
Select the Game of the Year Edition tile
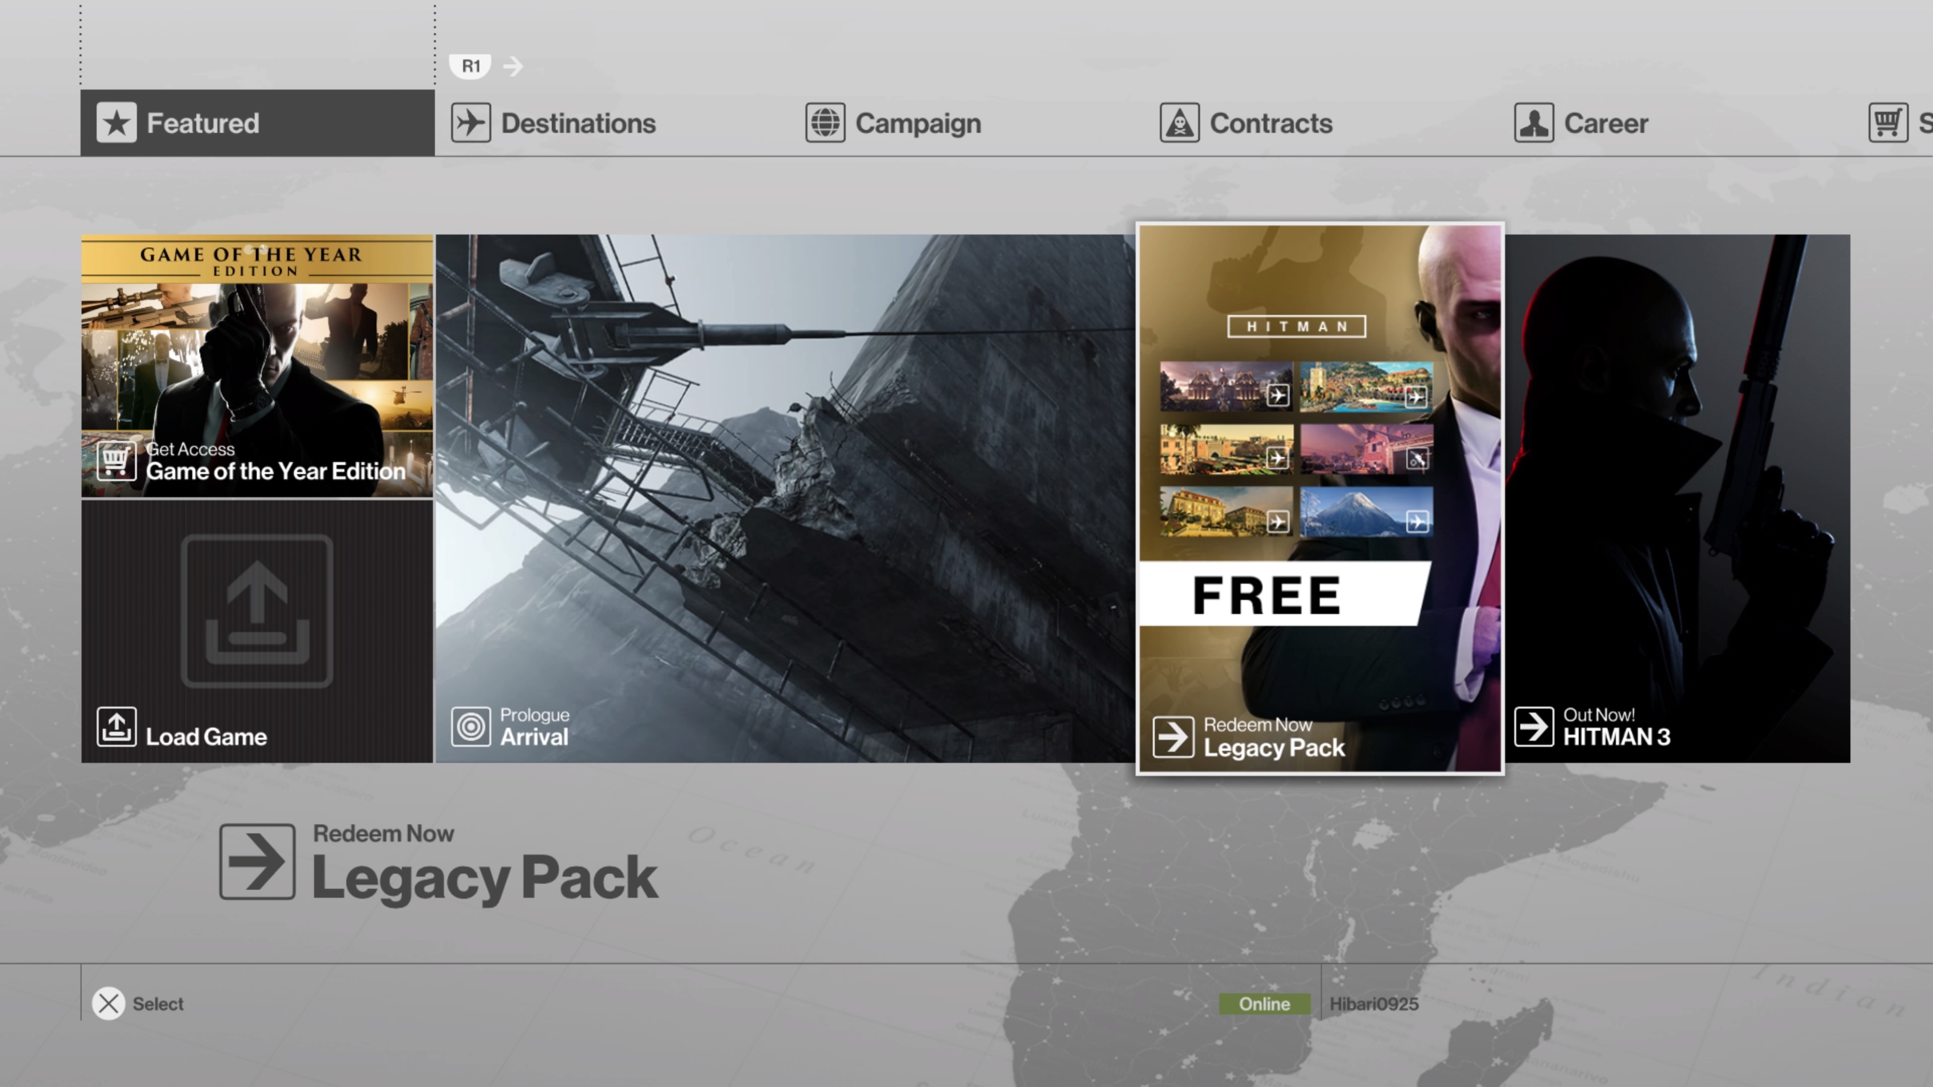click(x=257, y=366)
